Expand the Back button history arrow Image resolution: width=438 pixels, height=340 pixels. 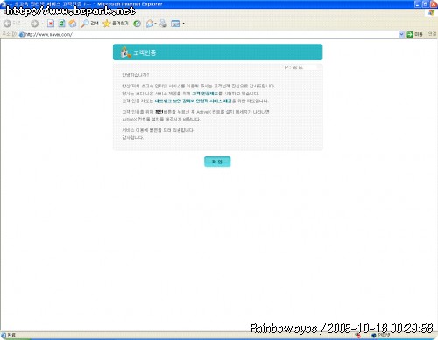pos(25,24)
